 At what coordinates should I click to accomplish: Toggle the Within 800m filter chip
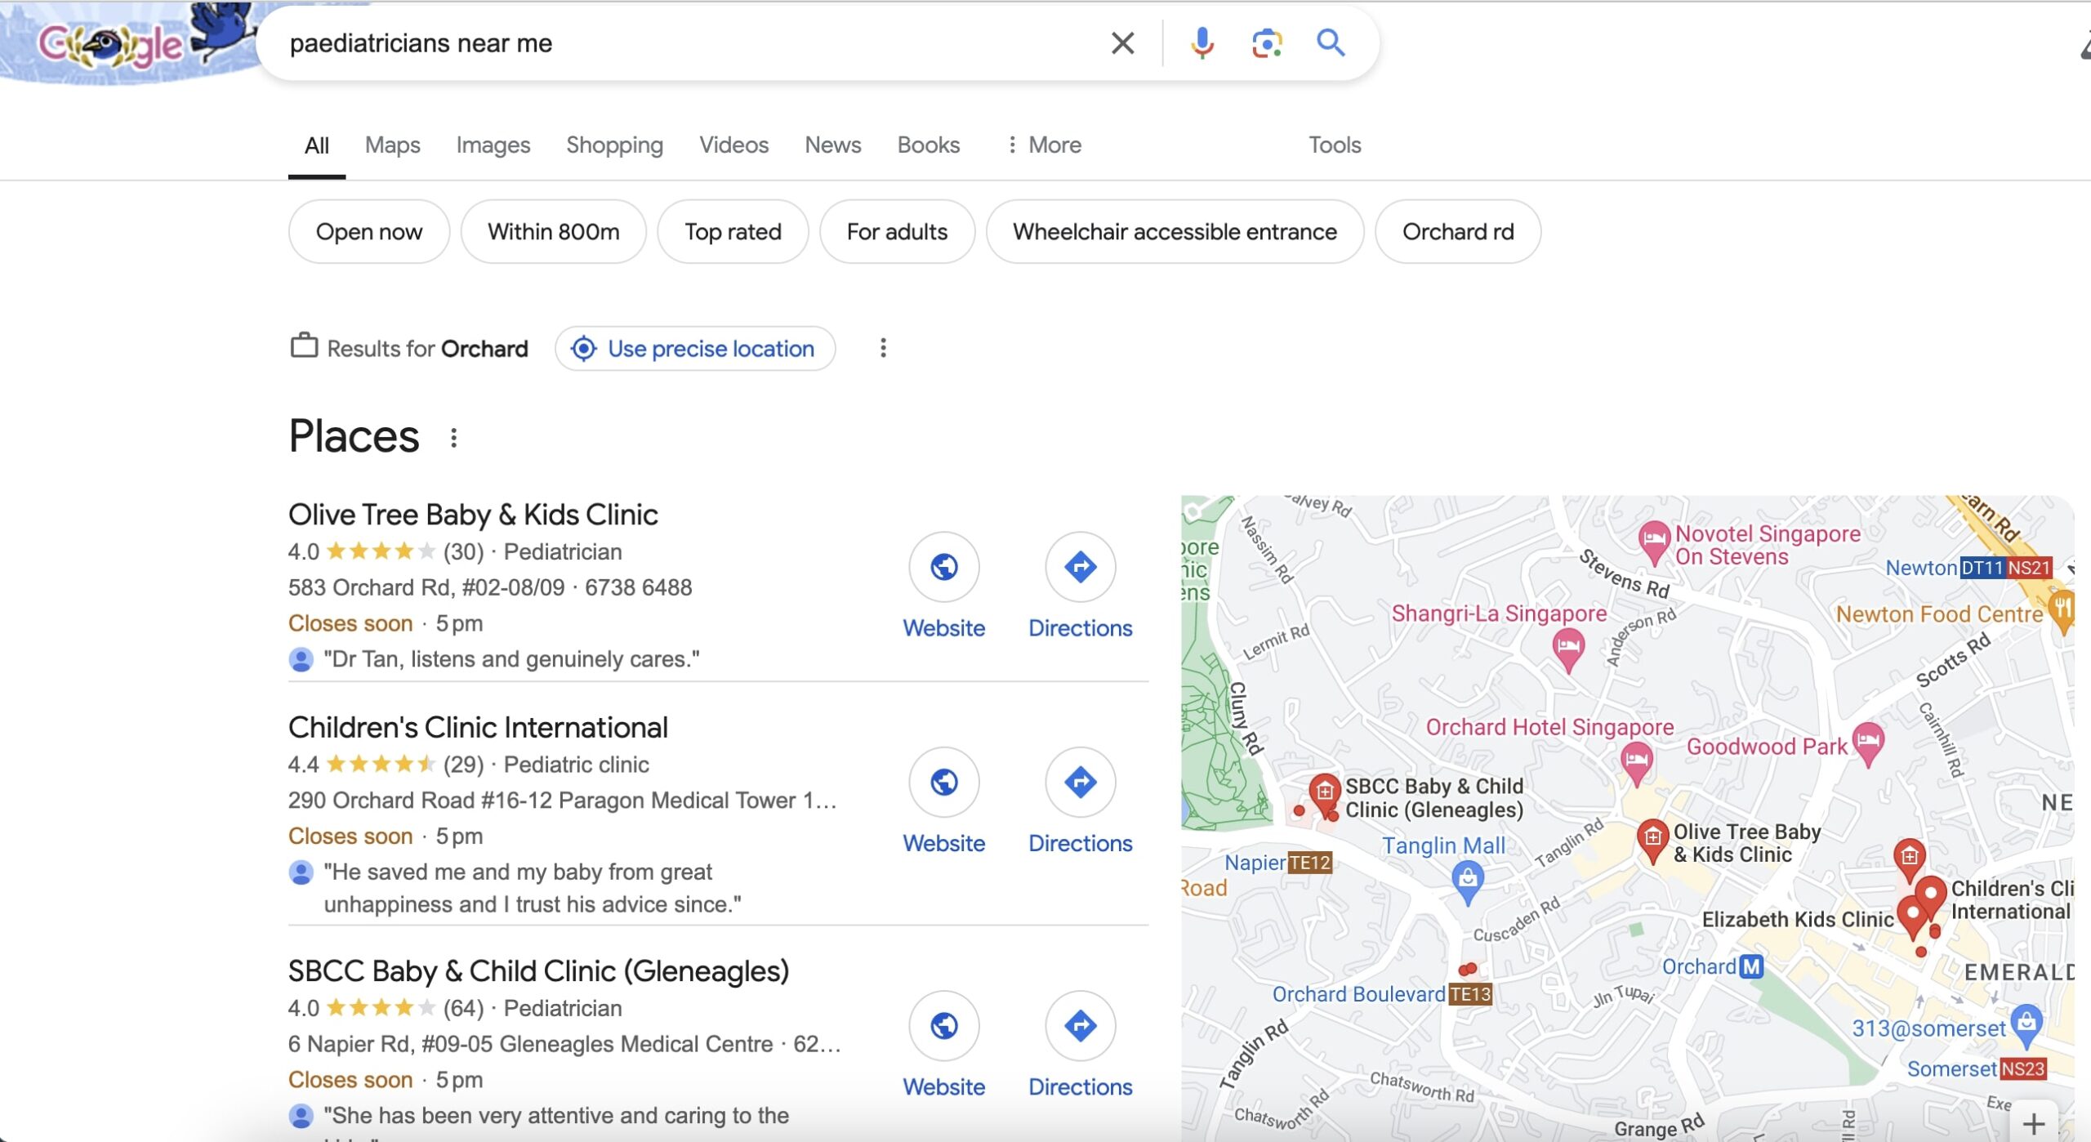pyautogui.click(x=554, y=232)
